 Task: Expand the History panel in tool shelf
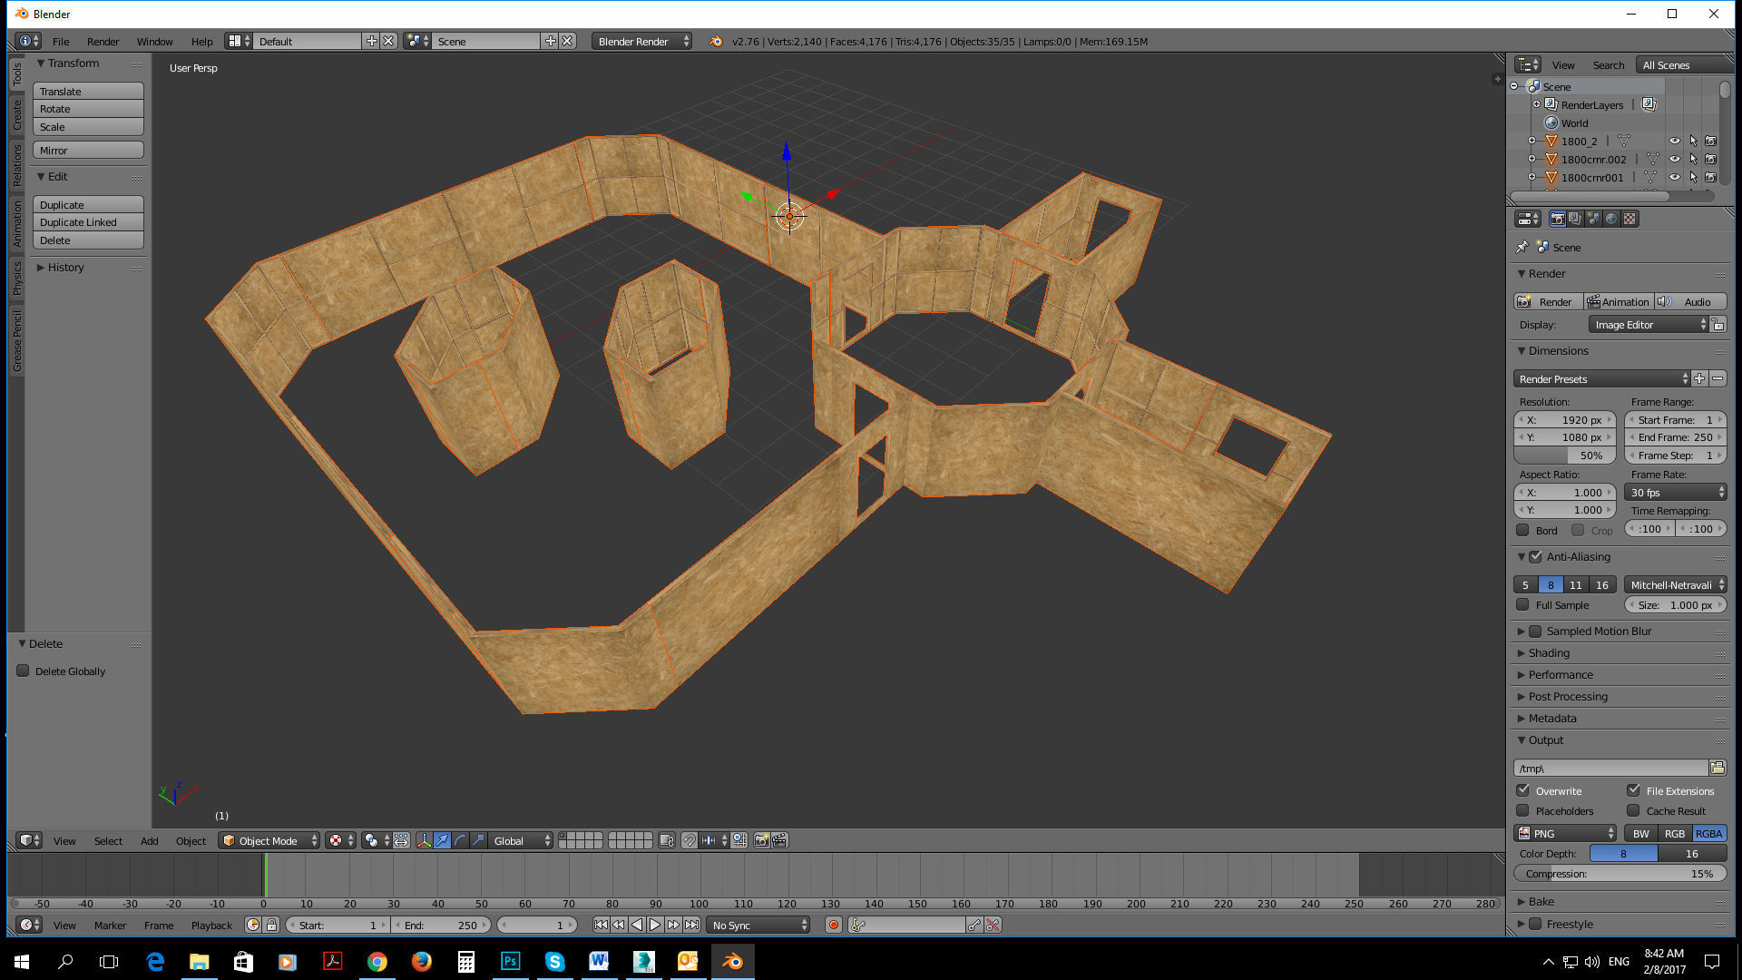click(x=65, y=267)
